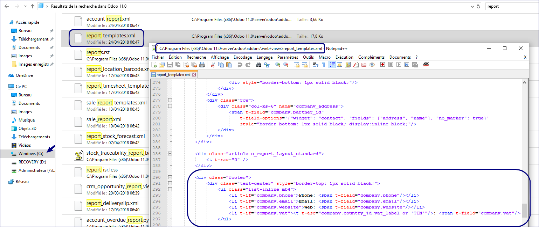The image size is (539, 227).
Task: Select RECOVERY (D:) drive in sidebar
Action: pyautogui.click(x=29, y=162)
